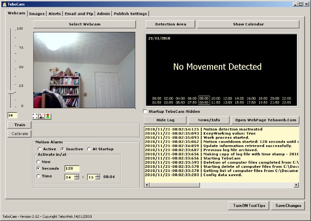Click the TeboCam title bar app icon

4,4
